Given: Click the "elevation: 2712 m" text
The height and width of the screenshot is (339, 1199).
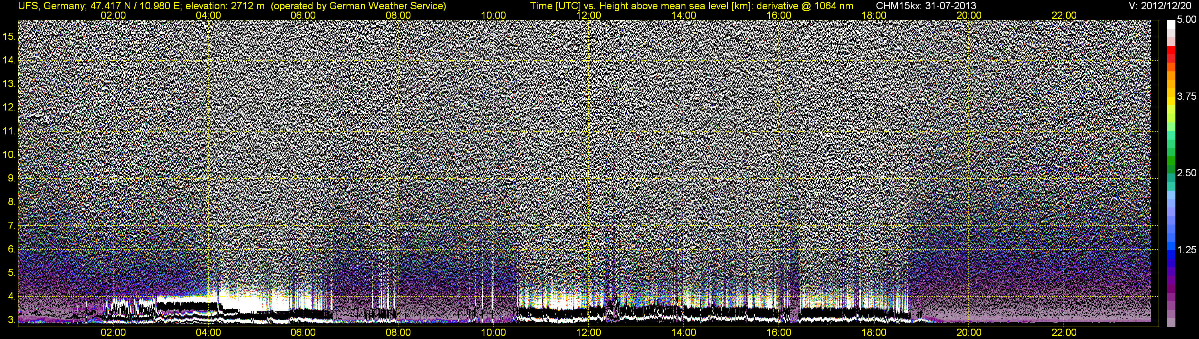Looking at the screenshot, I should click(x=225, y=6).
